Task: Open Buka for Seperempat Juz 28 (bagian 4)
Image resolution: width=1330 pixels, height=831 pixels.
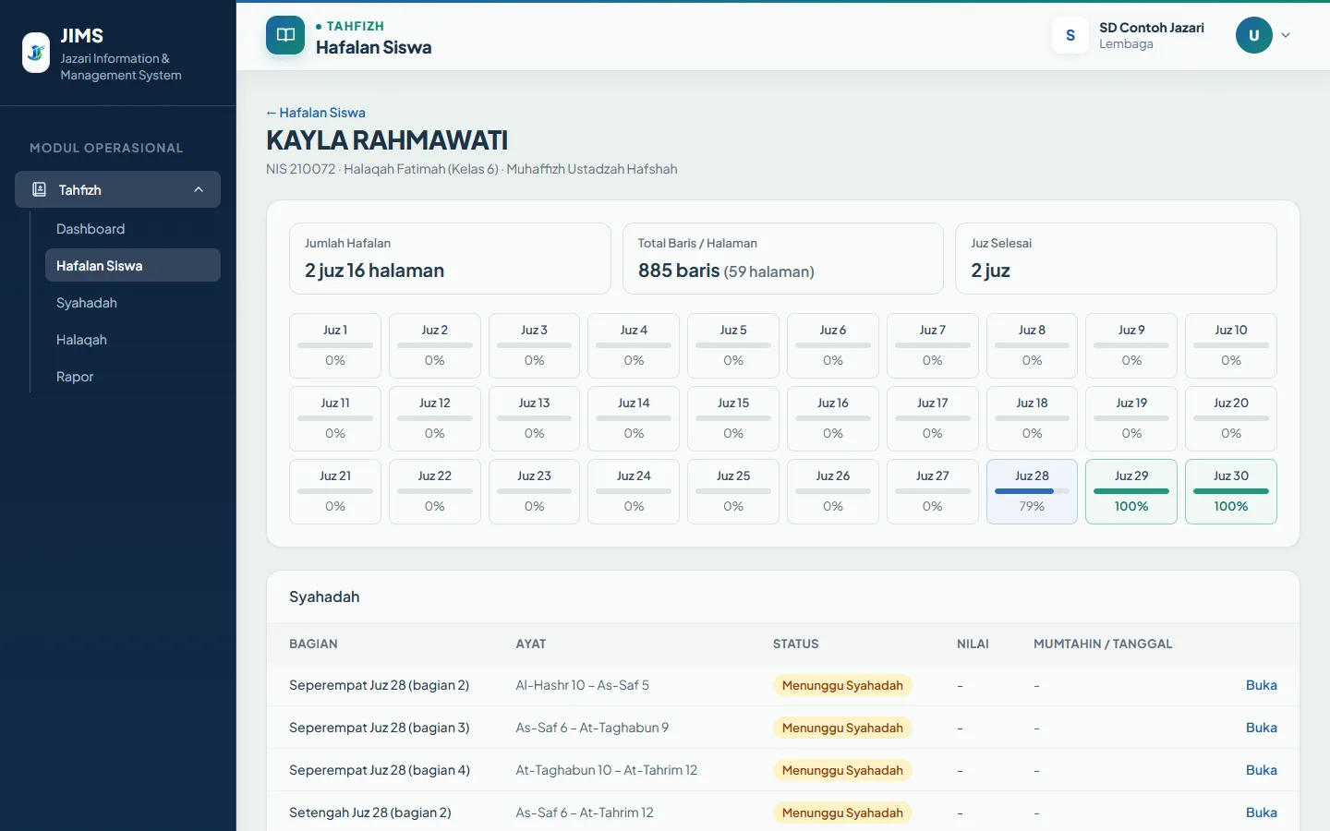Action: click(1261, 770)
